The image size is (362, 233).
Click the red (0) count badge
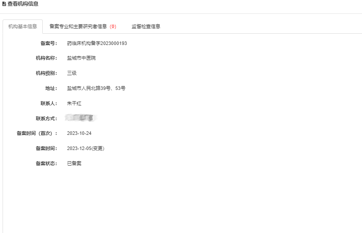[x=113, y=26]
